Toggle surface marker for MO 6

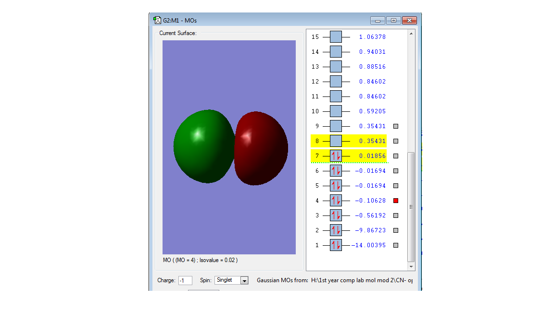[x=396, y=171]
